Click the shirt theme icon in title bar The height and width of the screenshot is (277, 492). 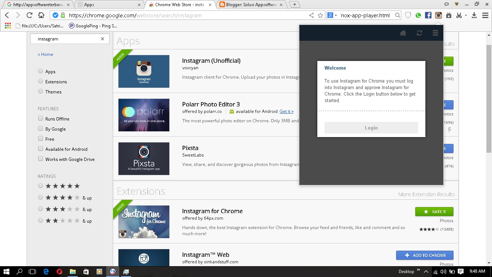pyautogui.click(x=457, y=4)
